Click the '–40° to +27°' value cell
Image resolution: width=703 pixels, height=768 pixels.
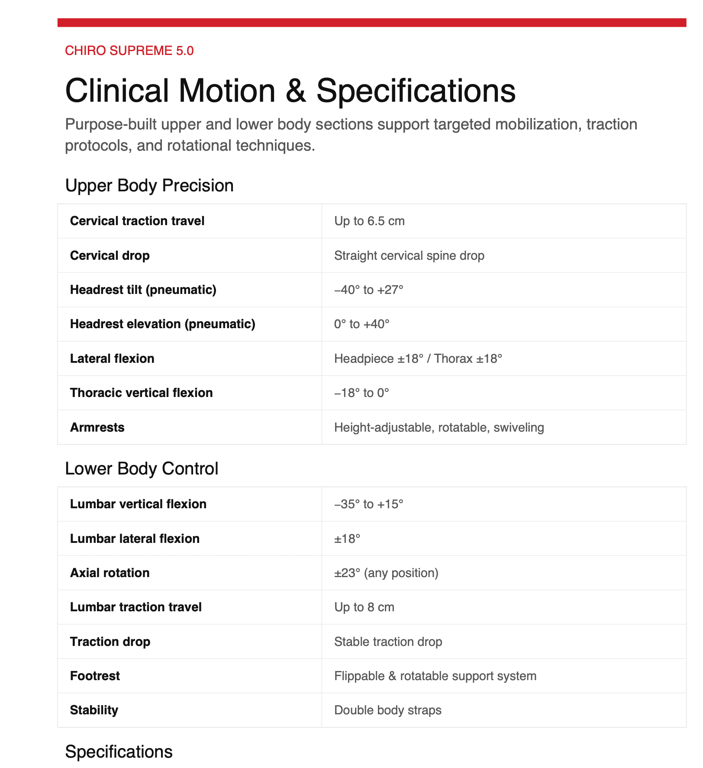(x=369, y=290)
